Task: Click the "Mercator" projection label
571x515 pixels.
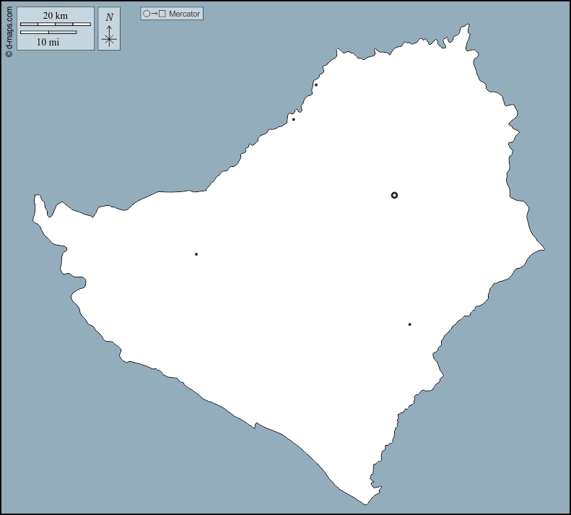Action: [x=184, y=14]
